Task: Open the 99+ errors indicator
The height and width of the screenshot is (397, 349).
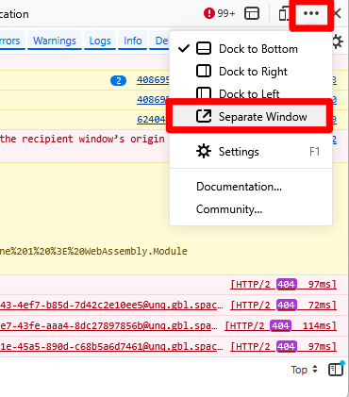Action: tap(219, 13)
